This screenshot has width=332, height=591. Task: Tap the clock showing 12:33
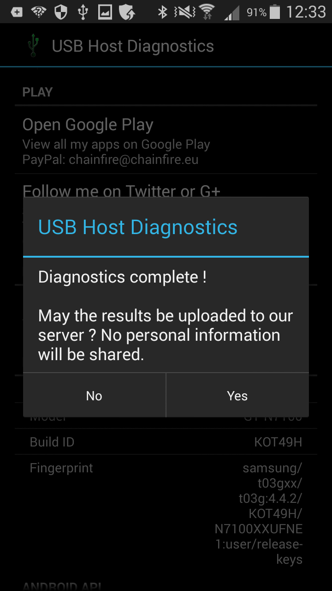pyautogui.click(x=306, y=12)
